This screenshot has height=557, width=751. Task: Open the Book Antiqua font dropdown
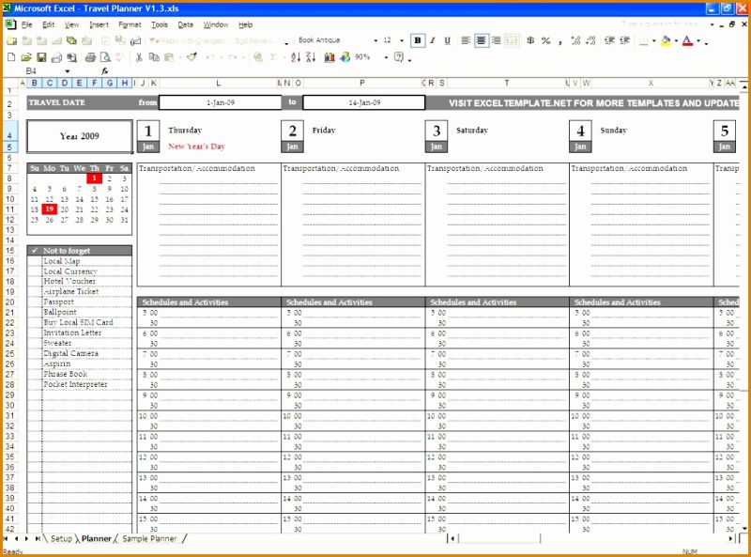pyautogui.click(x=375, y=40)
